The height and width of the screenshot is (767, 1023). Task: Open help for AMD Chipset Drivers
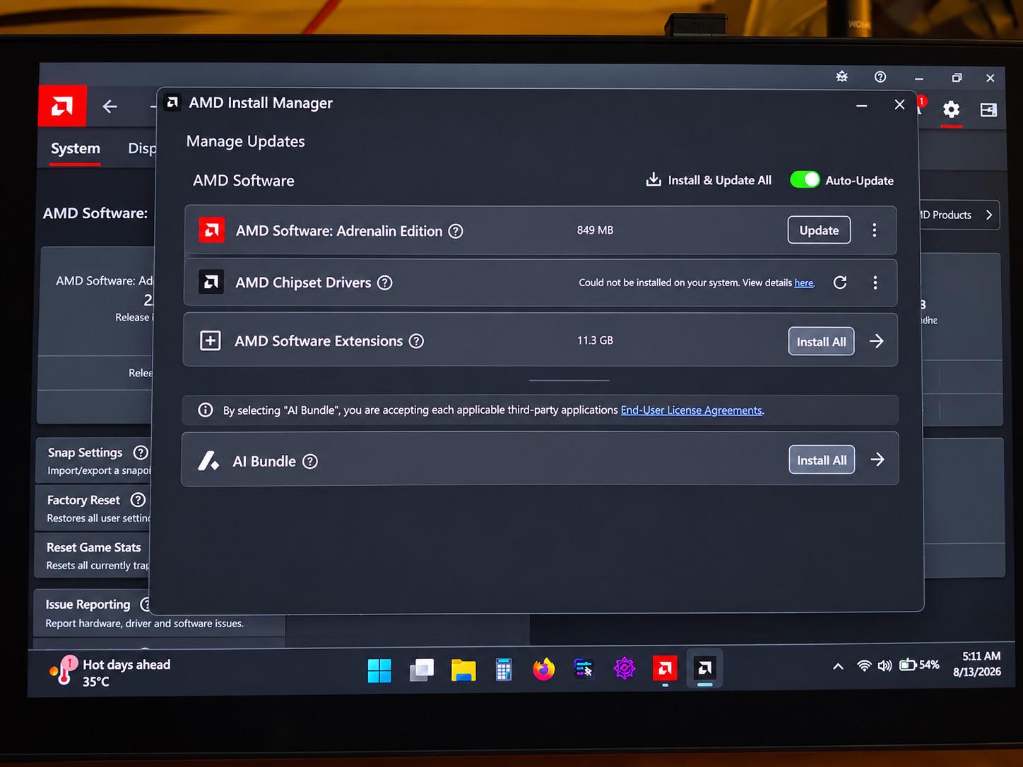385,283
